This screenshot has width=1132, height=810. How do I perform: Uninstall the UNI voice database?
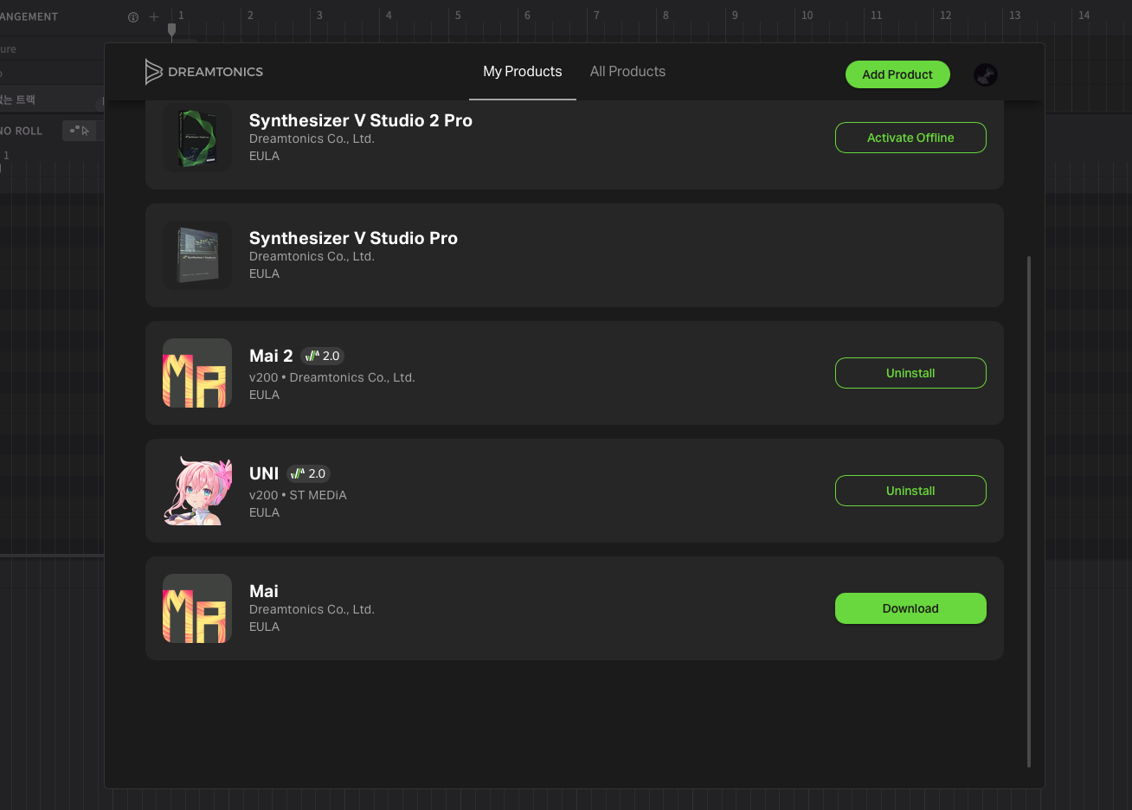(x=910, y=491)
